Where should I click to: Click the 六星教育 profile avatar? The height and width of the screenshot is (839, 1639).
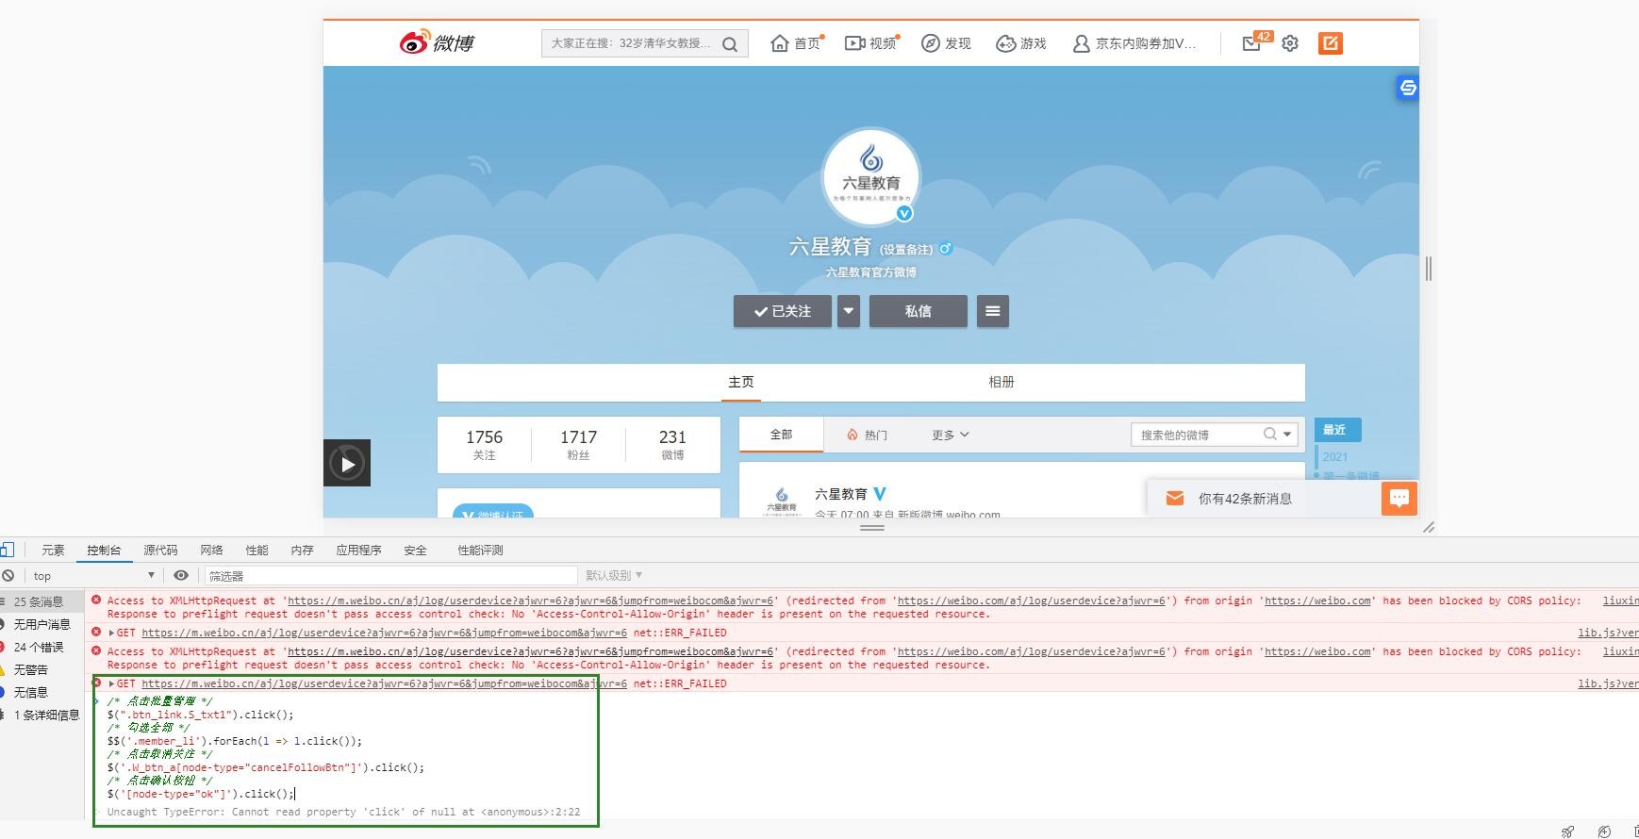coord(871,176)
